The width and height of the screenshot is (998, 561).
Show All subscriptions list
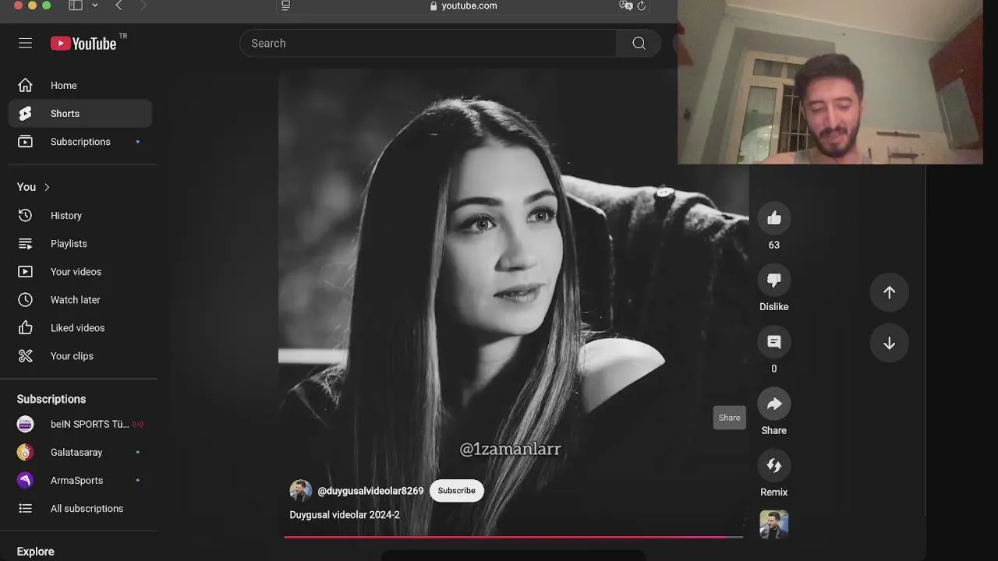tap(80, 509)
